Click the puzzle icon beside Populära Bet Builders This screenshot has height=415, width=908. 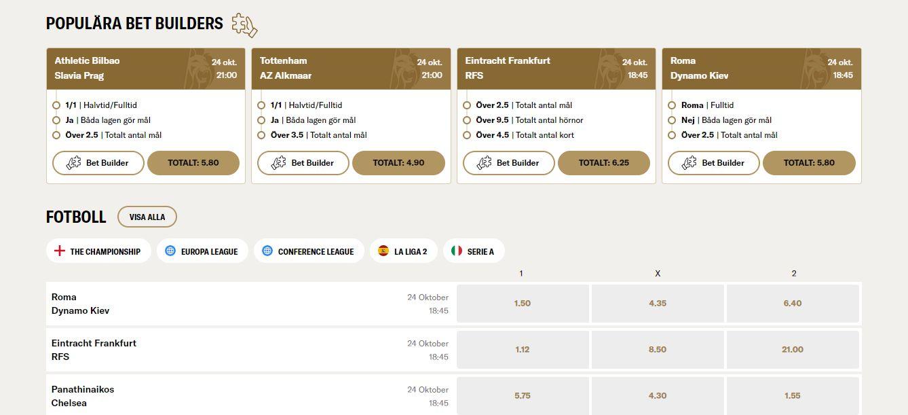244,25
